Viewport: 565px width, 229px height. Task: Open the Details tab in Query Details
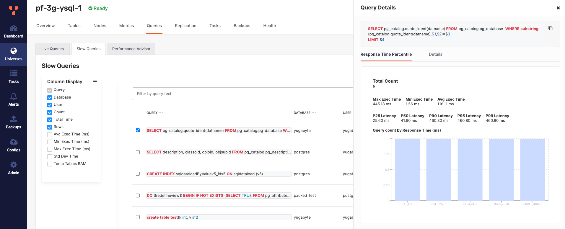(435, 54)
